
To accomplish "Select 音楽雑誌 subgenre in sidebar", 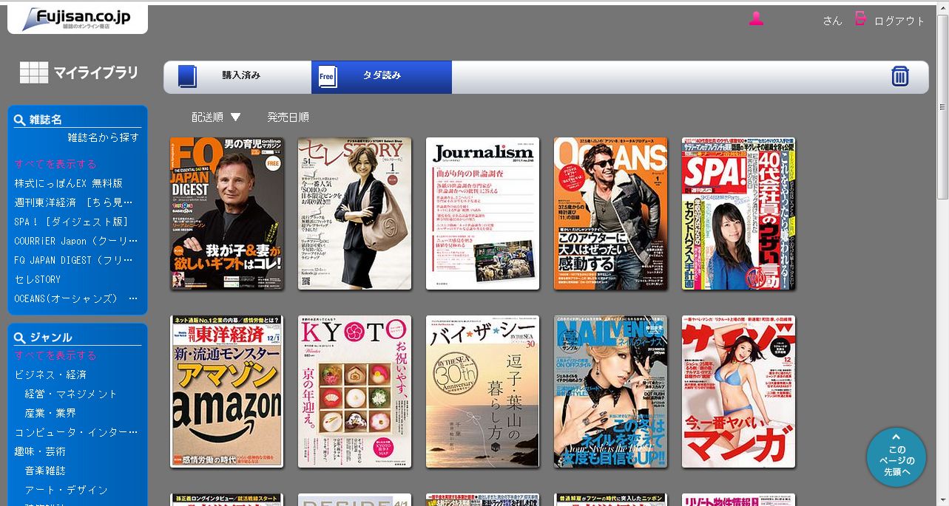I will 44,471.
